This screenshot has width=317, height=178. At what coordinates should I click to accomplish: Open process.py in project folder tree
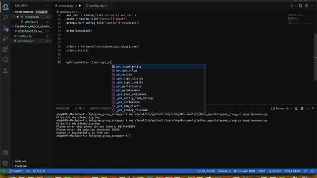coord(31,41)
